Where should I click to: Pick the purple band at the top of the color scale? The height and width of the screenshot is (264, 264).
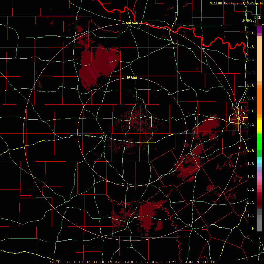point(259,29)
